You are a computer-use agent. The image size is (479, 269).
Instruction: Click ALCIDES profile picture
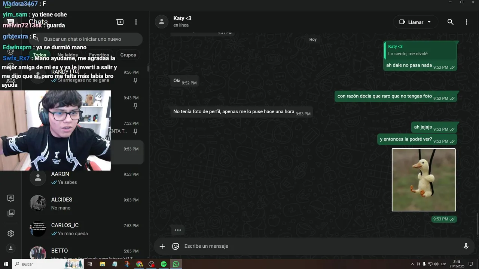click(x=38, y=203)
